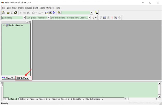Click the WizardBar wand action icon
Image resolution: width=162 pixels, height=105 pixels.
tap(93, 17)
